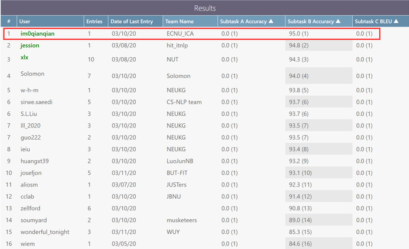Sort by the Entries column header
This screenshot has height=249, width=409.
click(94, 22)
